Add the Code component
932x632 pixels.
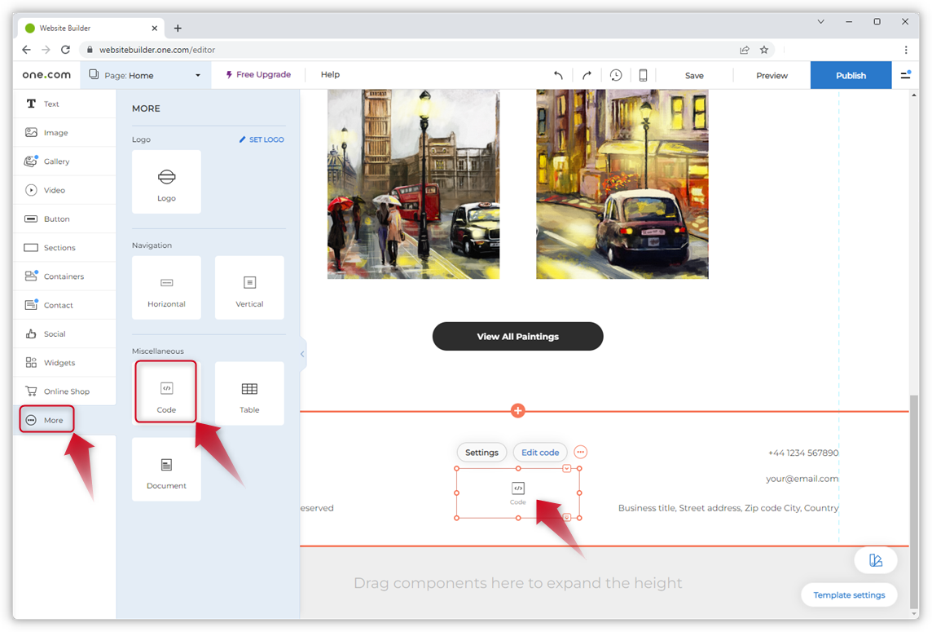click(x=166, y=393)
